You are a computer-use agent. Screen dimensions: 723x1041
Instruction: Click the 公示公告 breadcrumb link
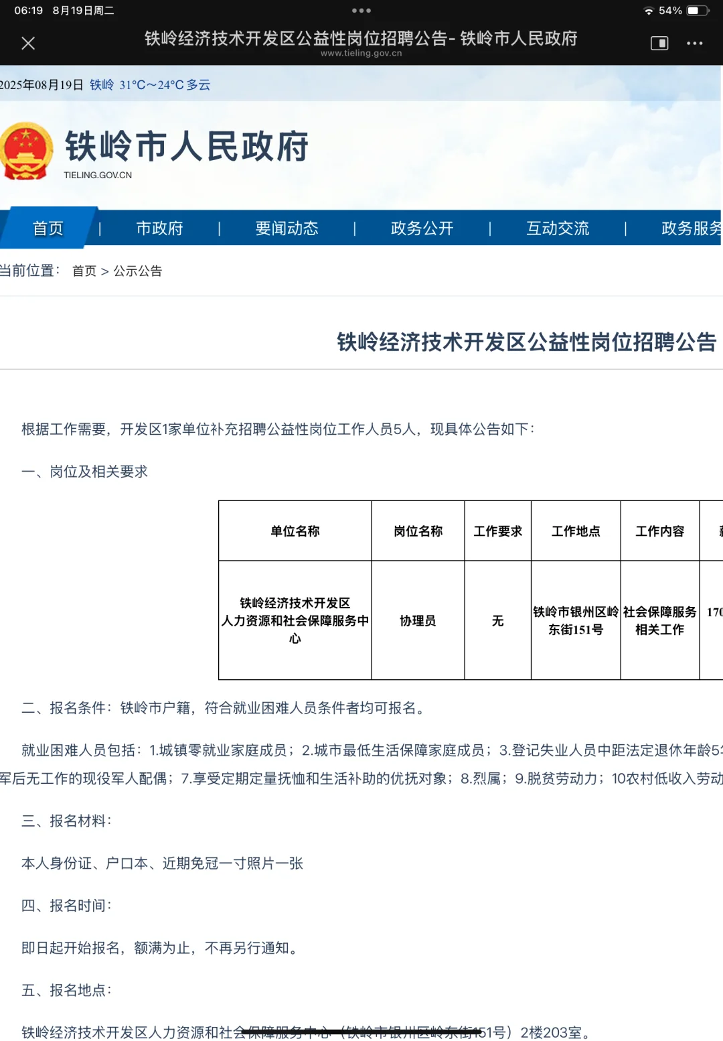click(x=138, y=271)
